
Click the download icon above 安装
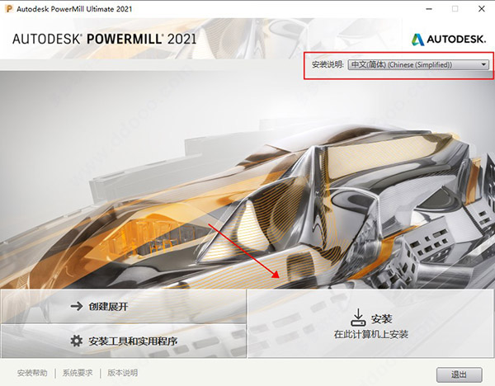[358, 318]
